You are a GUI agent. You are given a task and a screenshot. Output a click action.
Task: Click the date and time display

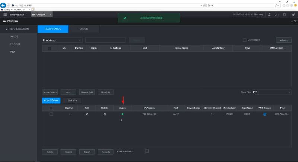248,14
